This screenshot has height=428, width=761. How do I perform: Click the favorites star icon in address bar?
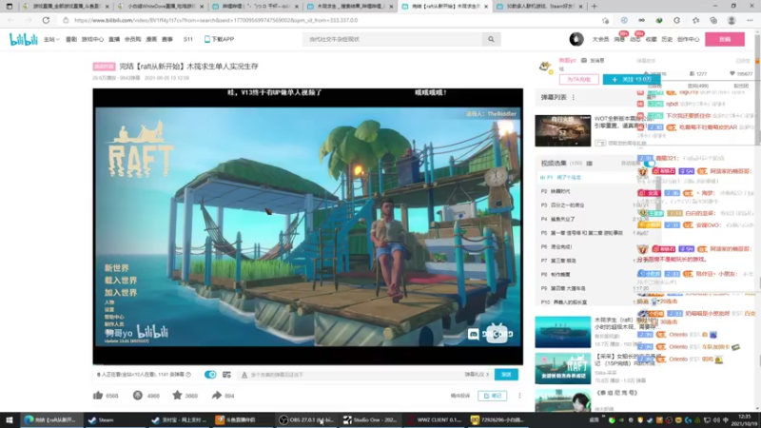[605, 20]
